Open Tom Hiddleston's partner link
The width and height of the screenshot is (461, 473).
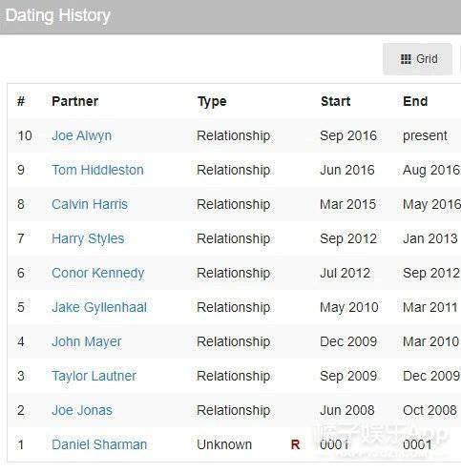pyautogui.click(x=97, y=170)
